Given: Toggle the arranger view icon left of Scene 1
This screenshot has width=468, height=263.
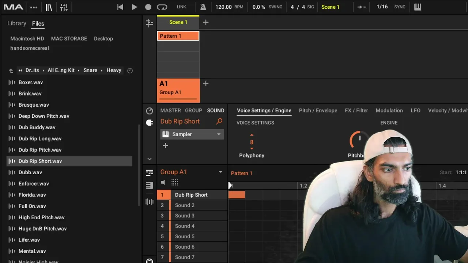Looking at the screenshot, I should coord(149,23).
